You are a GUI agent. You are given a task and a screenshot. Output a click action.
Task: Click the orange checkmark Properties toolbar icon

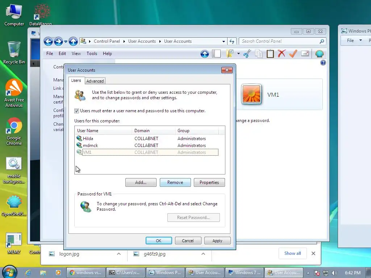(x=293, y=54)
